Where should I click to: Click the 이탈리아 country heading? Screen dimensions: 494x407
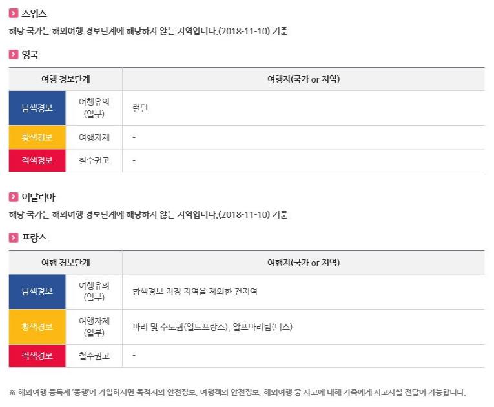click(x=39, y=197)
